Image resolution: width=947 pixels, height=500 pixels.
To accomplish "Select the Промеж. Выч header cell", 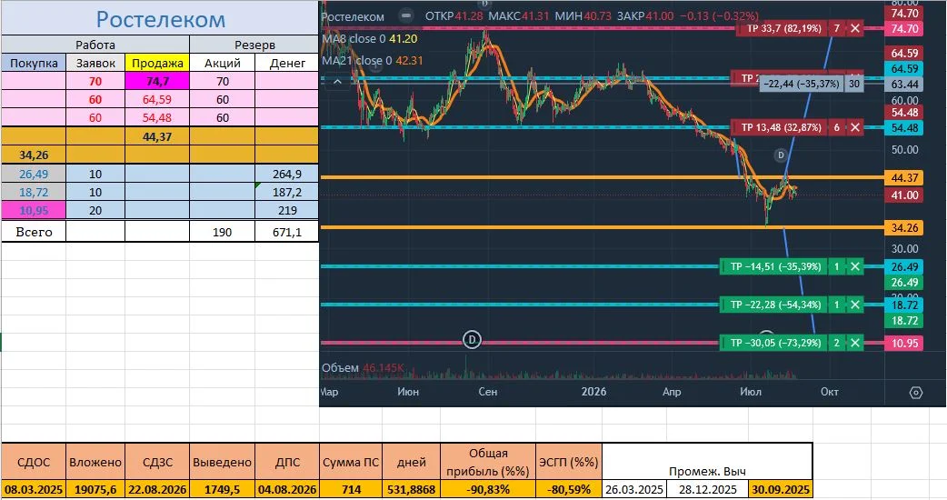I will click(707, 463).
